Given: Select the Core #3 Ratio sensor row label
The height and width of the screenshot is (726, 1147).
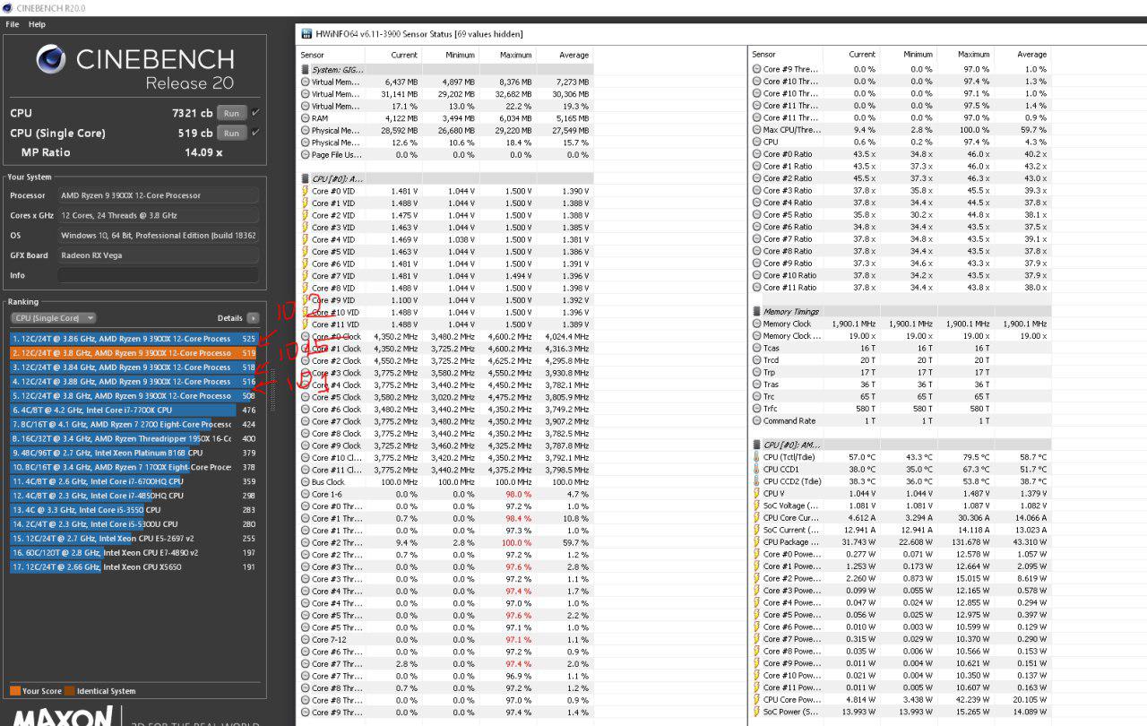Looking at the screenshot, I should (788, 191).
